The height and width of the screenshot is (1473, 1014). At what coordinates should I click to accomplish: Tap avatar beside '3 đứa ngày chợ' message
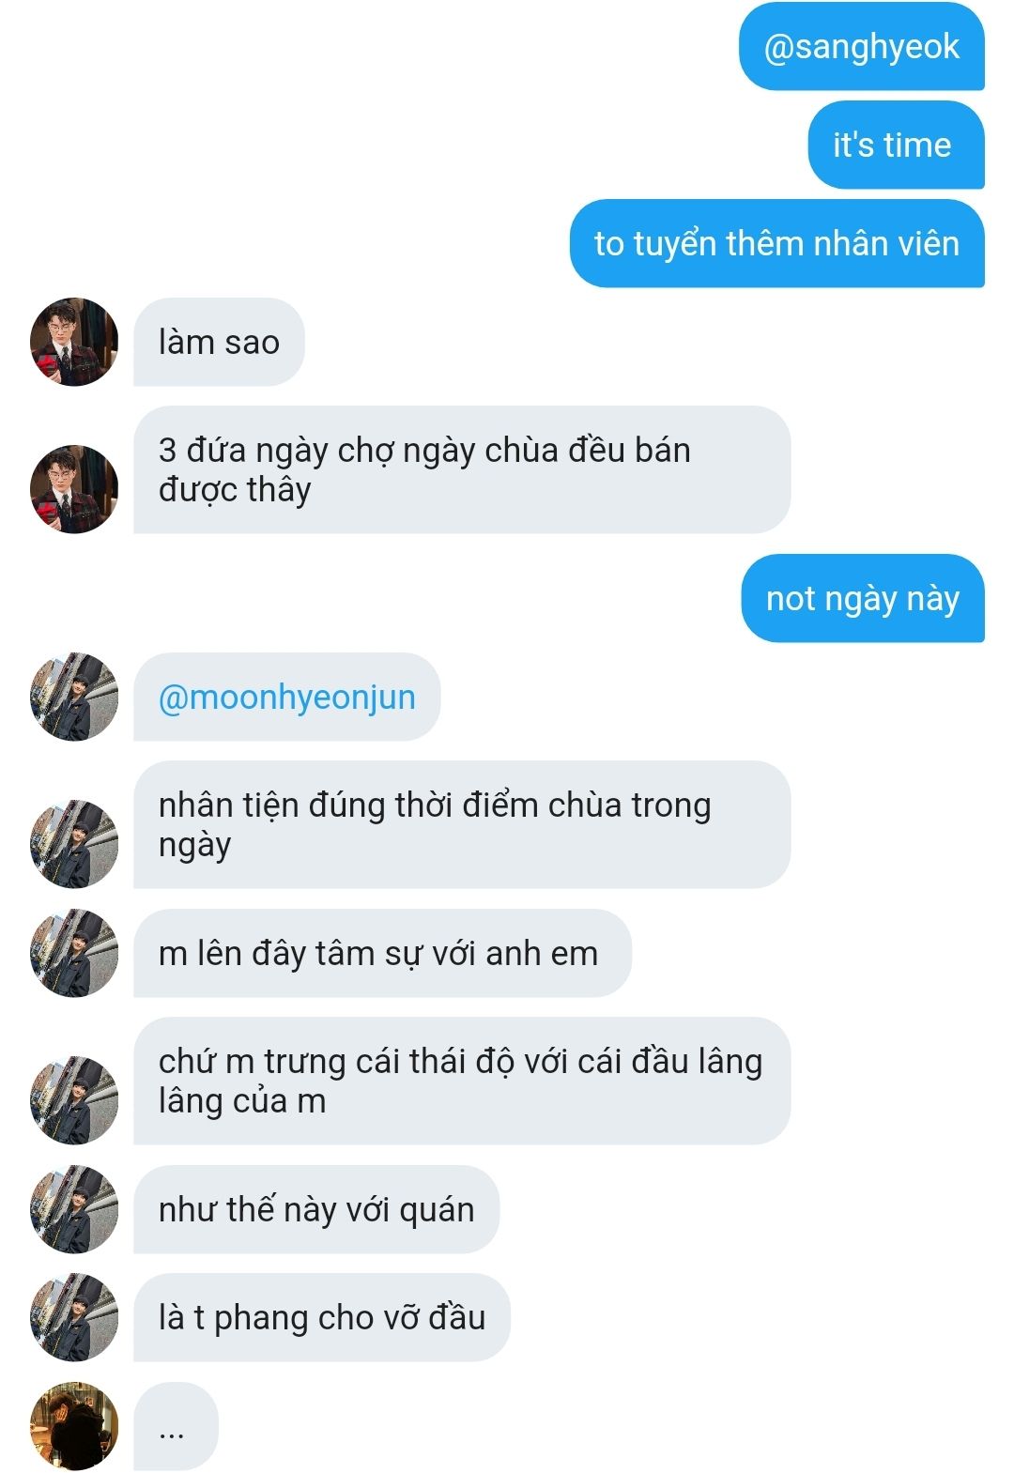click(x=74, y=489)
